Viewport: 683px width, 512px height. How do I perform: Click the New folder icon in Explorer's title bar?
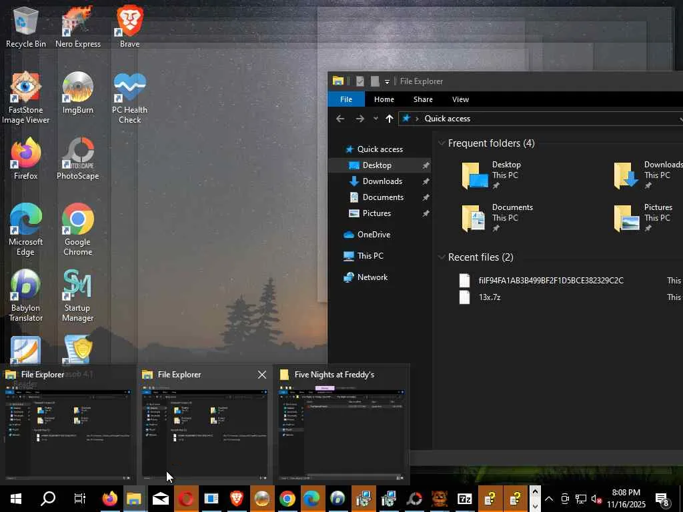[x=375, y=81]
